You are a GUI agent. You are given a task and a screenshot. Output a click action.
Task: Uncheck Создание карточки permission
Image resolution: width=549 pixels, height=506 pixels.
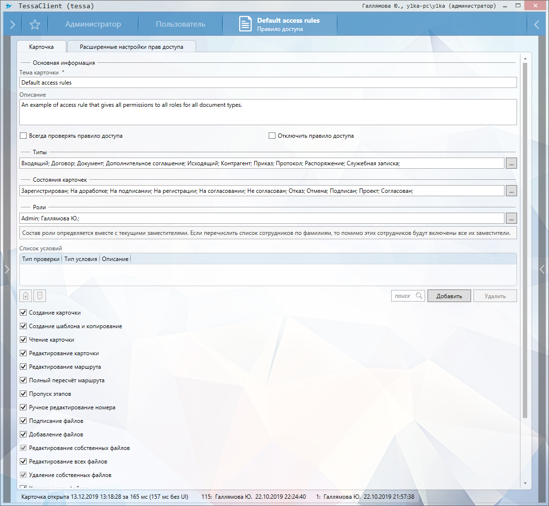(23, 313)
